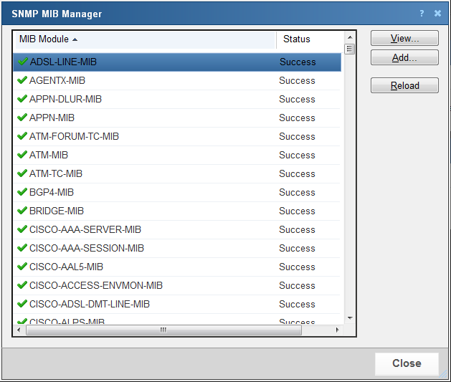Open the View... button

click(x=404, y=39)
